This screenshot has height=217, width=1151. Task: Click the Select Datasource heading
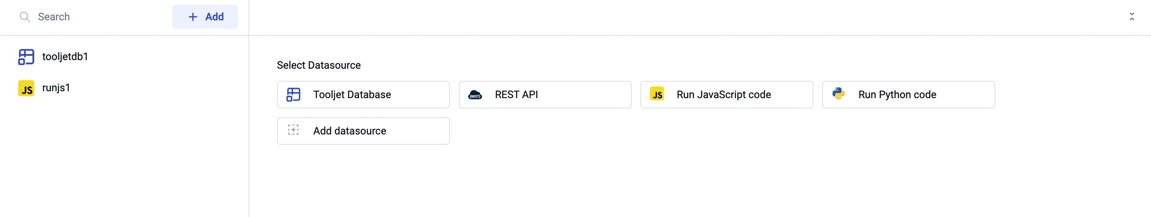(318, 65)
